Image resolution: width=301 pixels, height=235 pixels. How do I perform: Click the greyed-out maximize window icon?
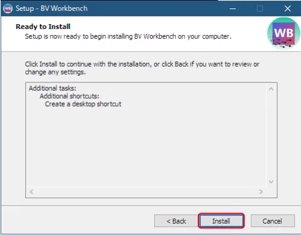coord(260,8)
